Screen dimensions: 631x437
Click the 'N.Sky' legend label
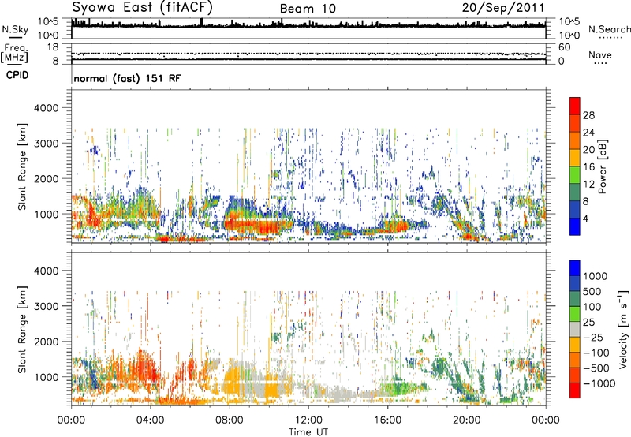[15, 29]
